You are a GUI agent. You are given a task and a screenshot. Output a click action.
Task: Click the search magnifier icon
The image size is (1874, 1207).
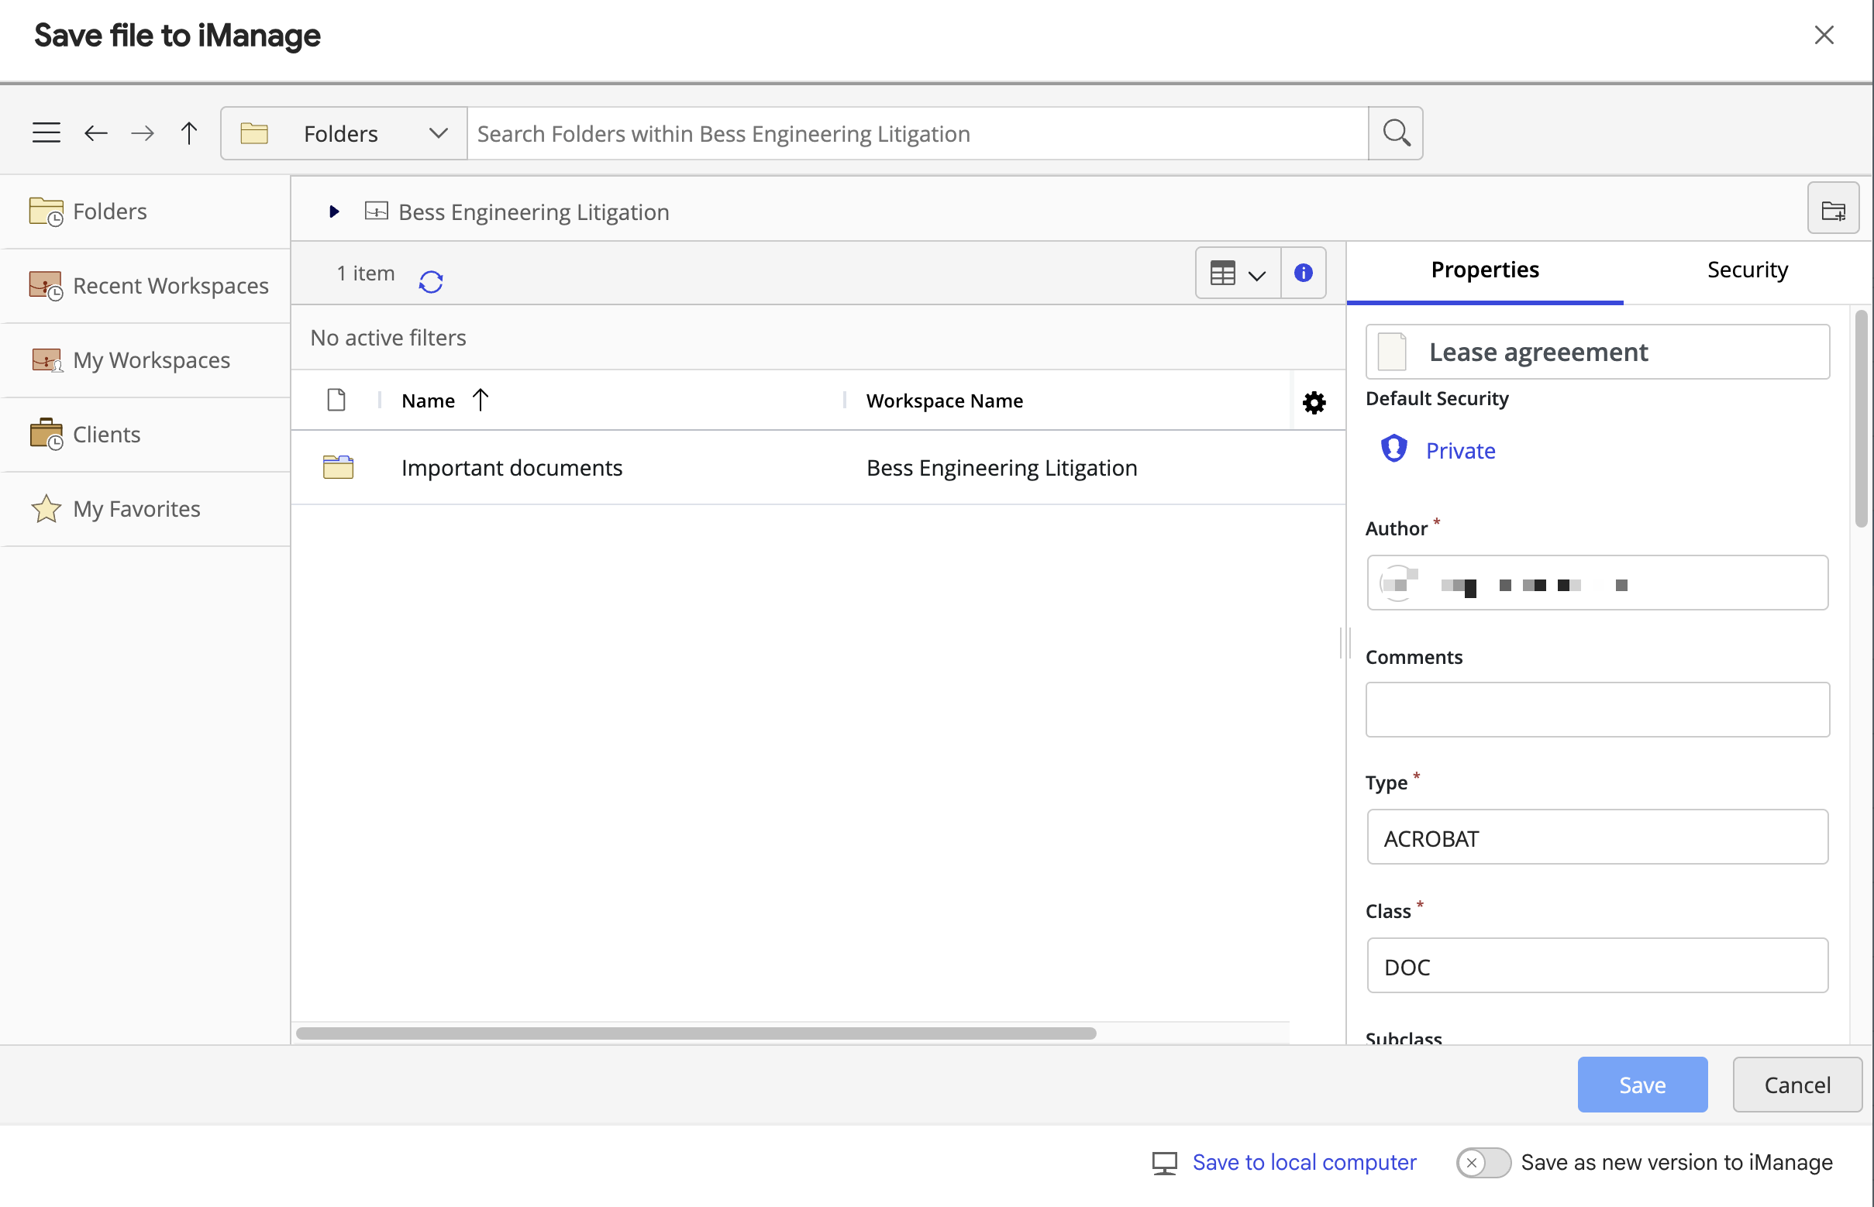[x=1396, y=133]
